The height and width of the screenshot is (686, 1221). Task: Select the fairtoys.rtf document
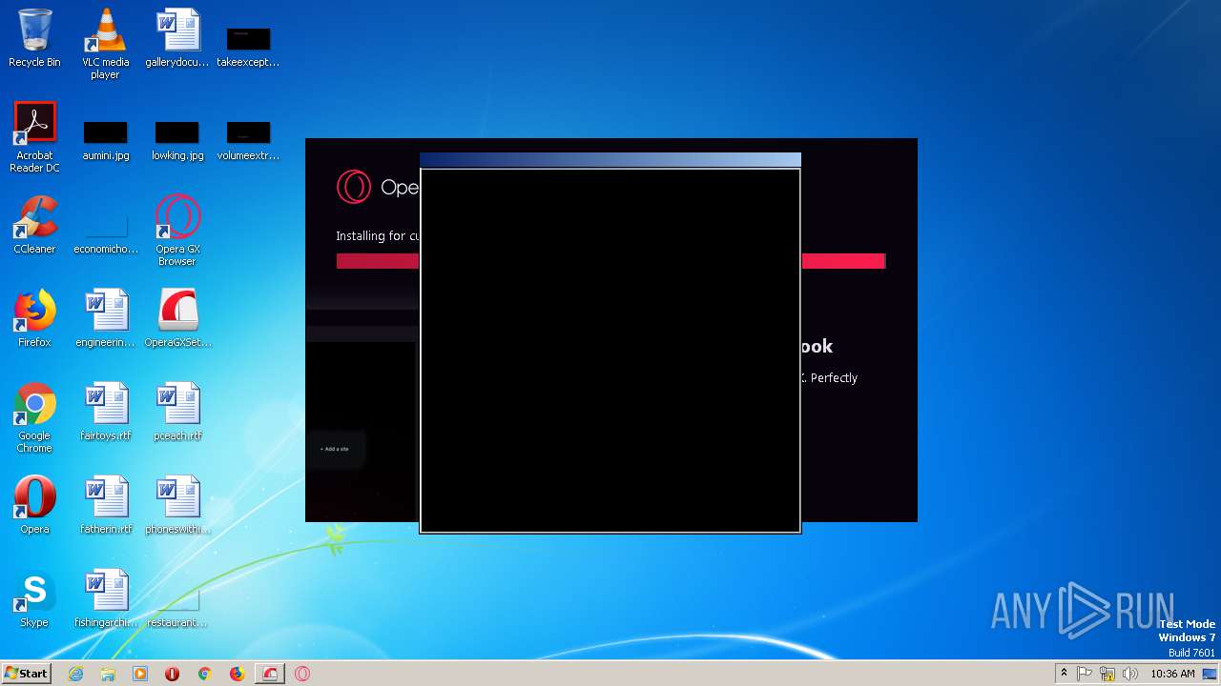[x=105, y=412]
